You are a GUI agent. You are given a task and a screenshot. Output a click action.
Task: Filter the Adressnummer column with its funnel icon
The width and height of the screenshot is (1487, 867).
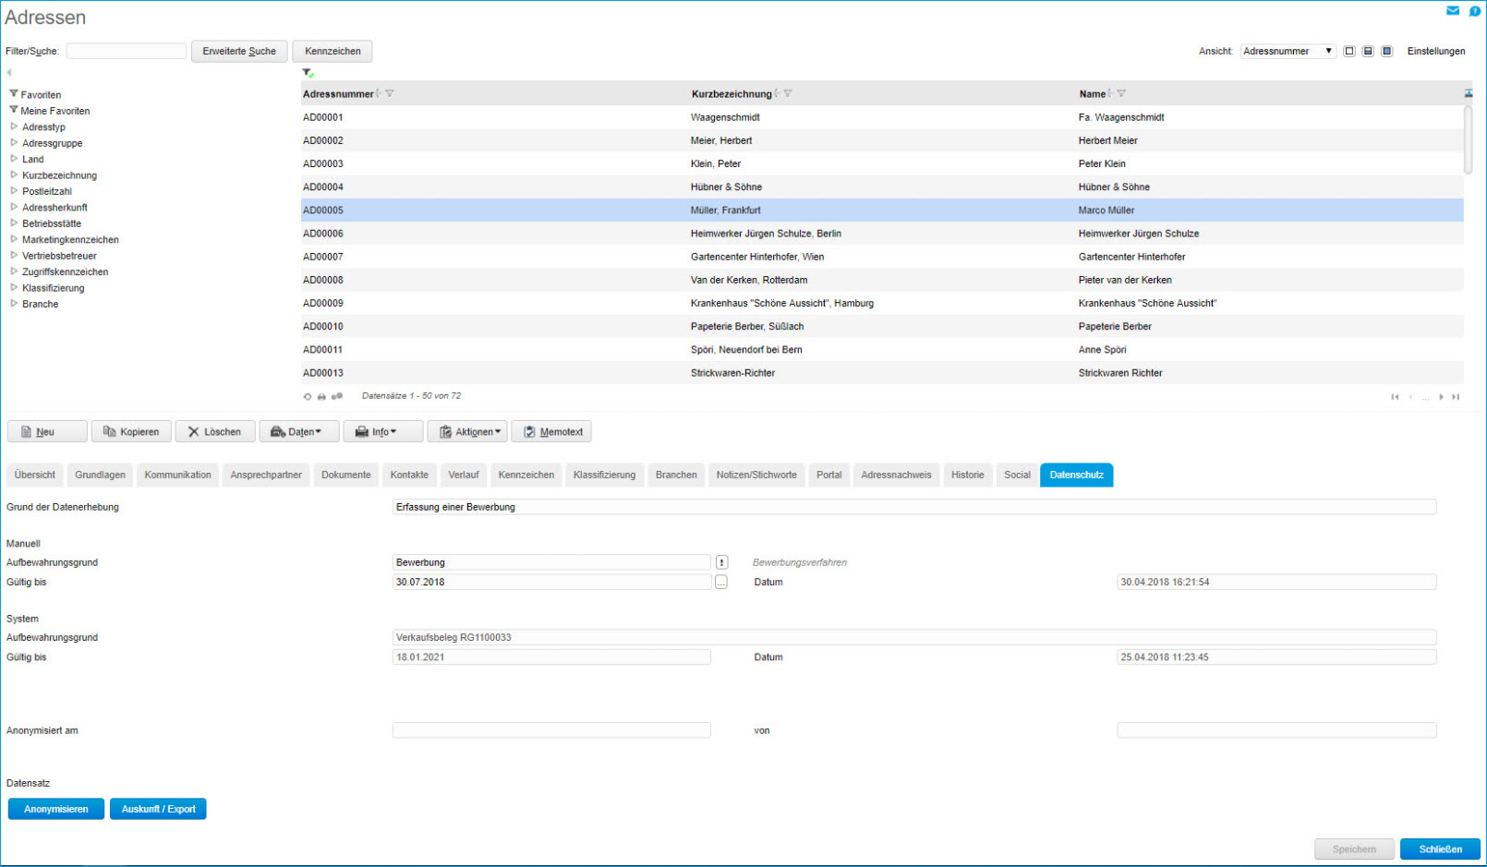click(x=391, y=92)
